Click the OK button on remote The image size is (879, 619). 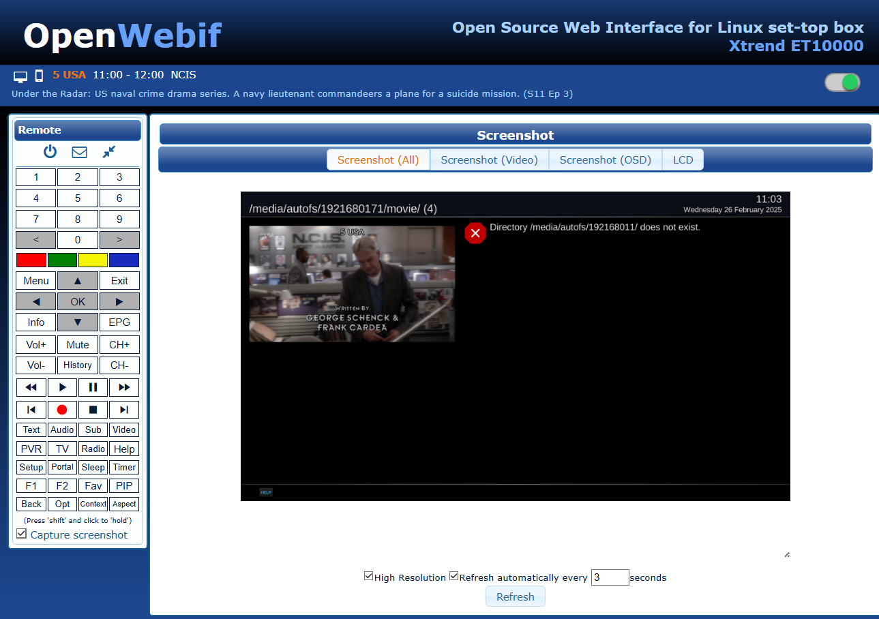click(x=78, y=301)
